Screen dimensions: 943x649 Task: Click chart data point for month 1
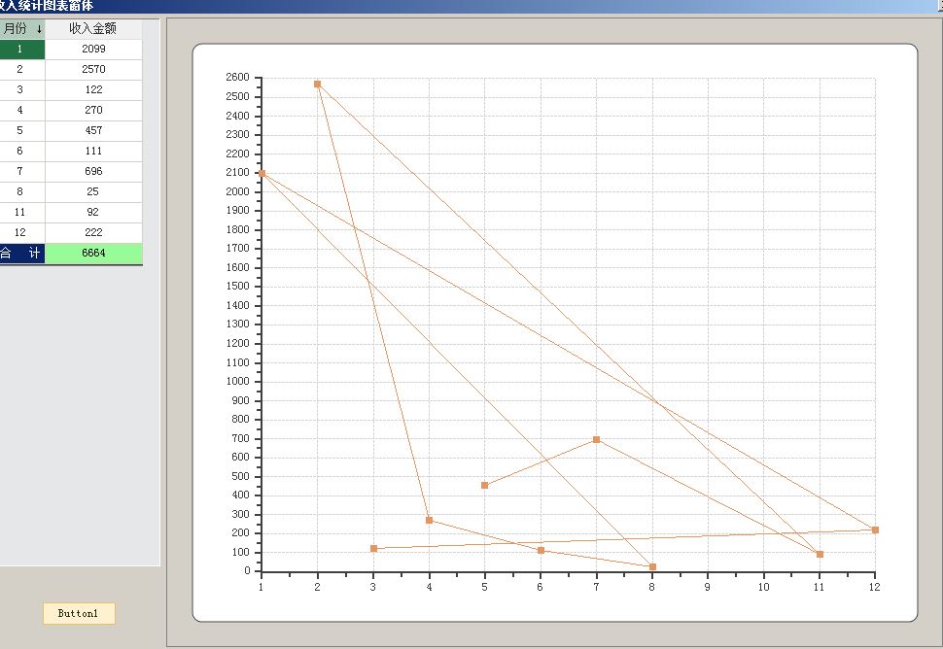click(262, 174)
